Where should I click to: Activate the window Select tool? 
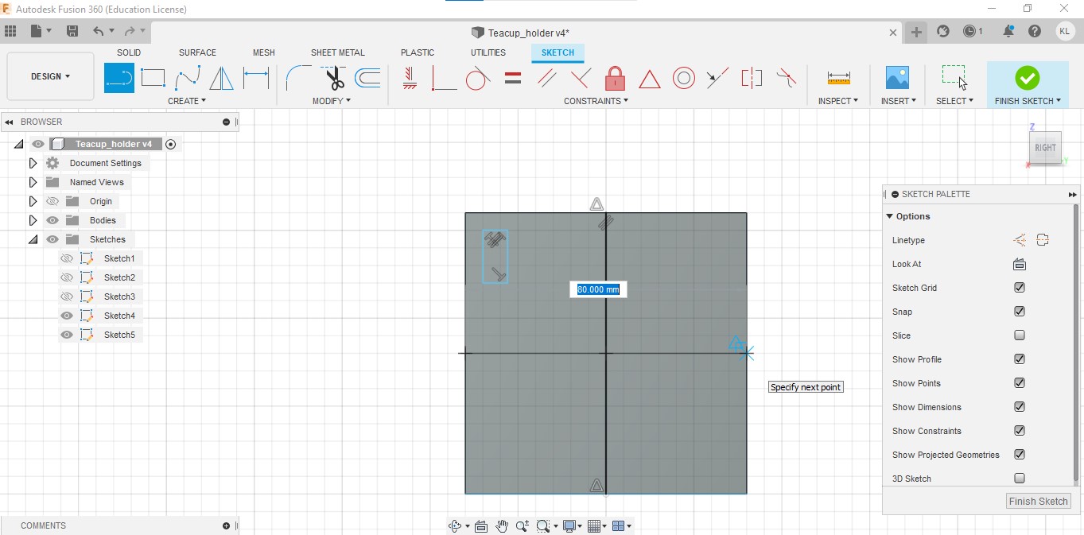click(x=954, y=78)
